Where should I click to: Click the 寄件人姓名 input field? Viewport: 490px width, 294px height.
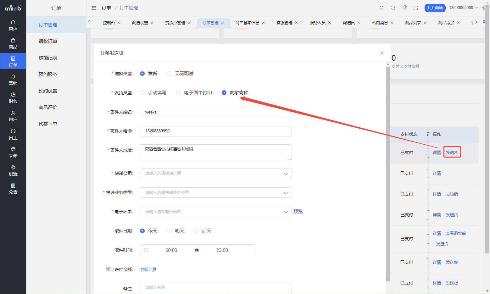tap(216, 112)
